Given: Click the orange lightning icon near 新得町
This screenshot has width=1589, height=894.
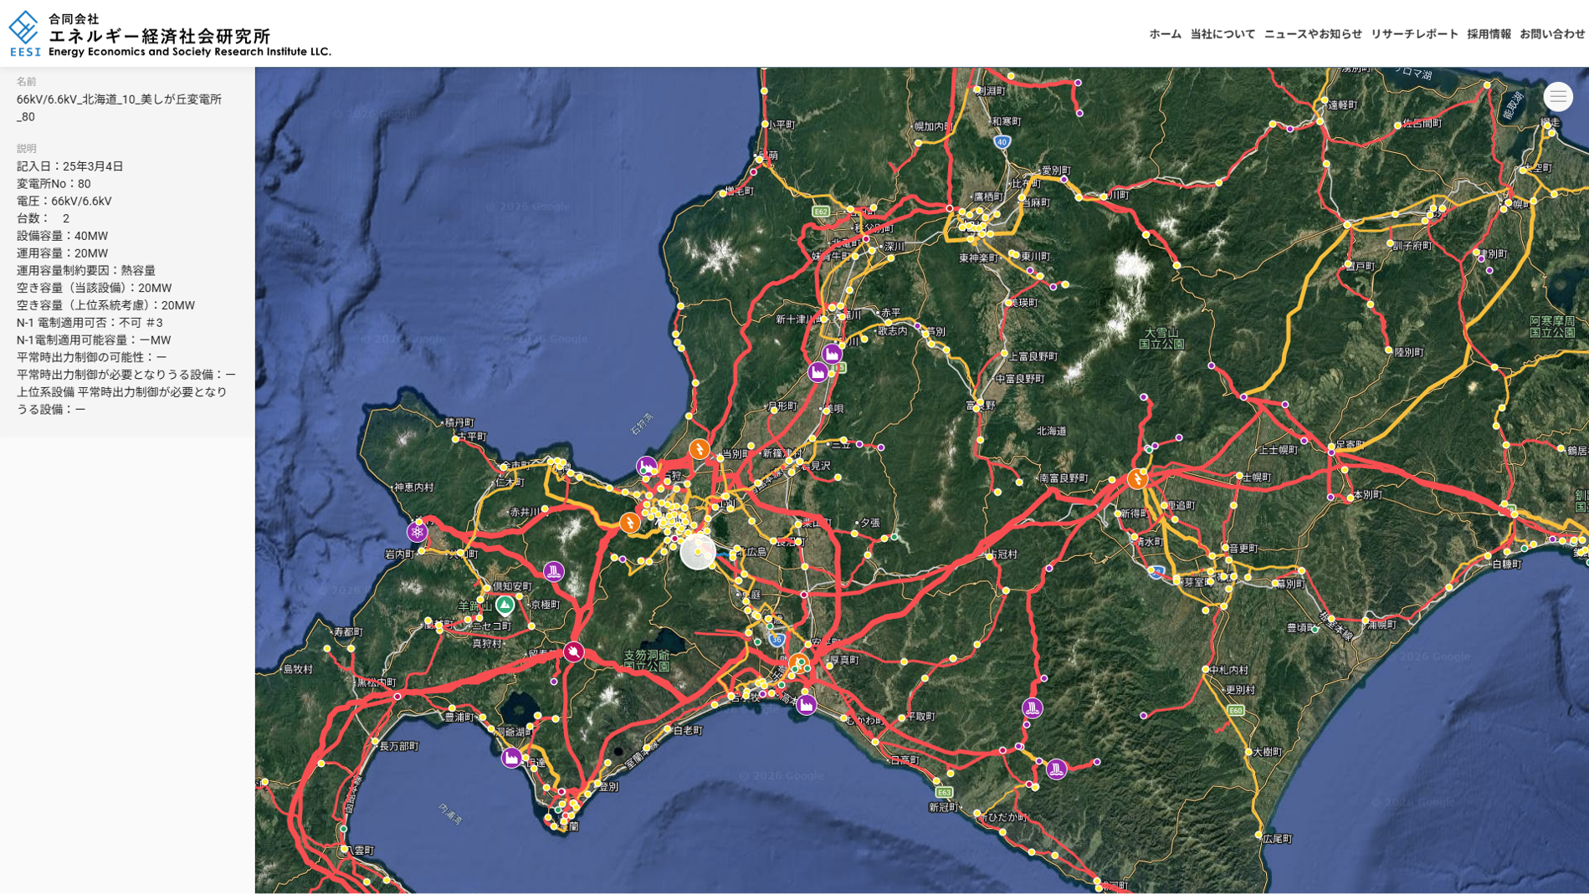Looking at the screenshot, I should 1136,479.
